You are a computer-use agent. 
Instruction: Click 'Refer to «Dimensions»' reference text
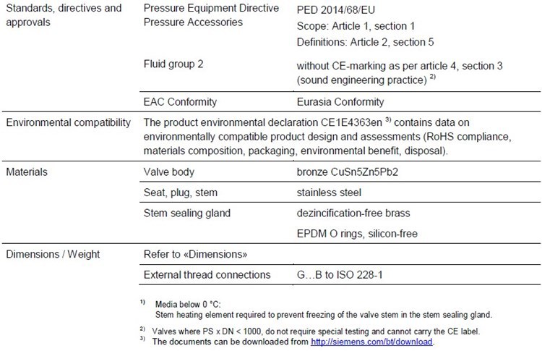coord(196,255)
